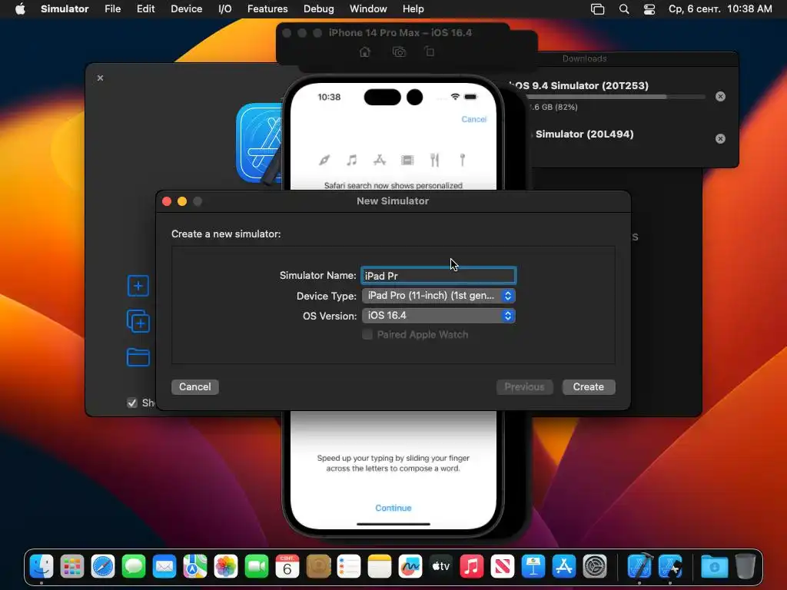Image resolution: width=787 pixels, height=590 pixels.
Task: Open Calendar from the Dock
Action: click(287, 567)
